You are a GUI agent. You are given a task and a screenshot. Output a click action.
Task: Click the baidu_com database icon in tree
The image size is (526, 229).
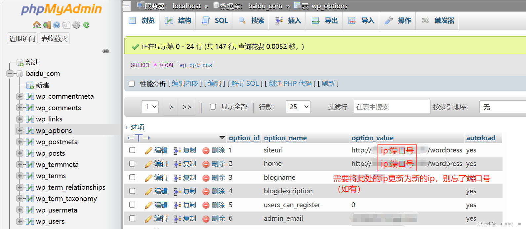click(20, 74)
